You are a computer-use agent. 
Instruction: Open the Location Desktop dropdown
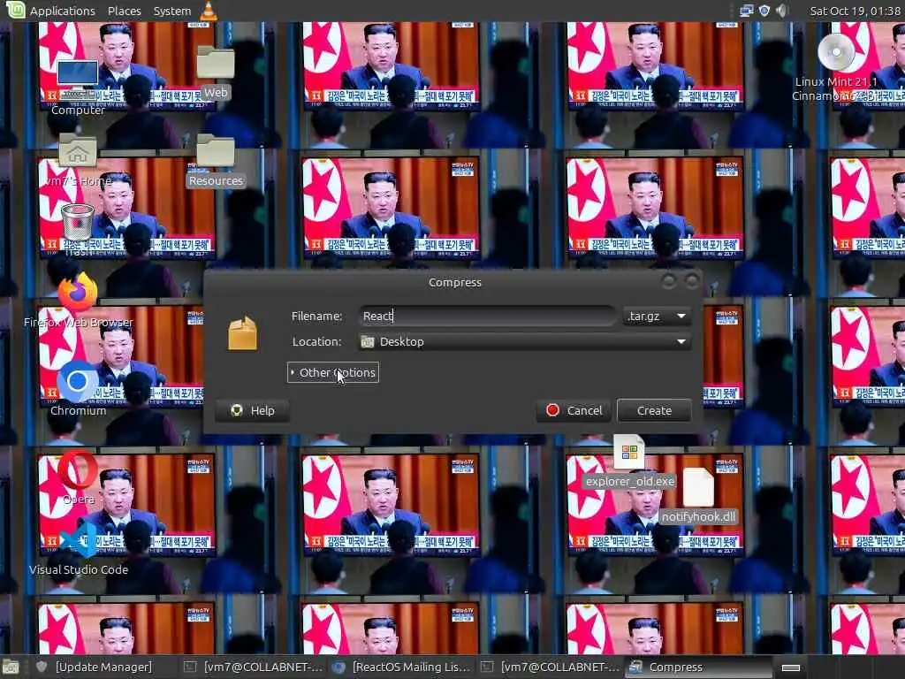tap(525, 342)
